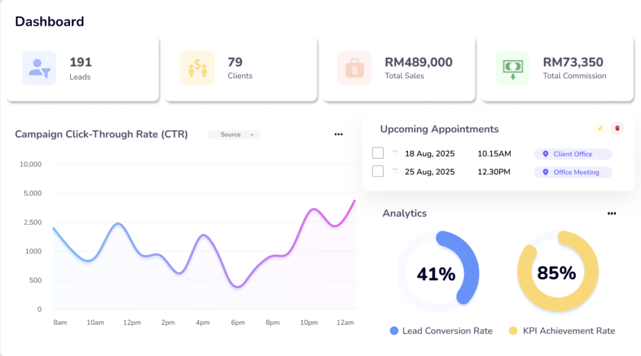Screen dimensions: 641x356
Task: Click the blue Lead Conversion Rate legend dot
Action: [394, 331]
